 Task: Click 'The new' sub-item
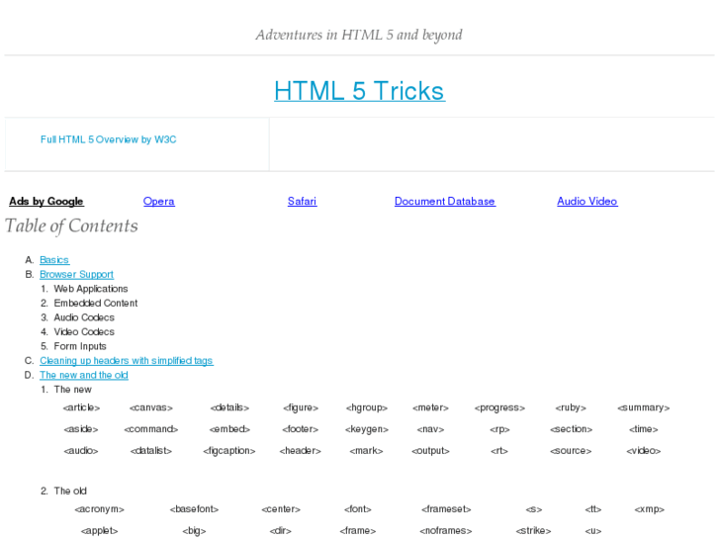click(x=72, y=390)
